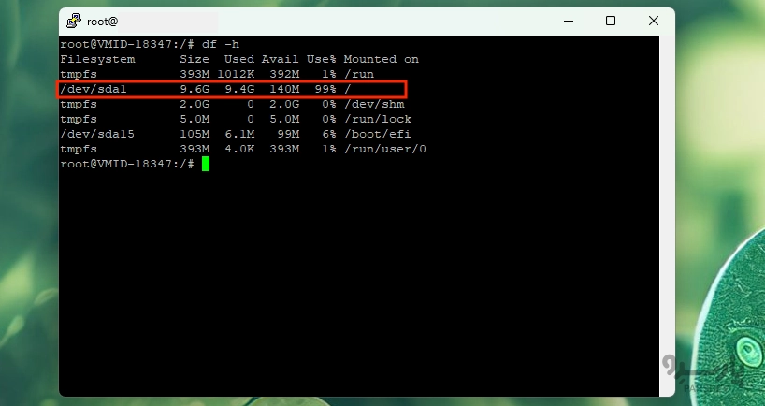Click the 'df -h' command text
The image size is (765, 406).
pos(221,44)
